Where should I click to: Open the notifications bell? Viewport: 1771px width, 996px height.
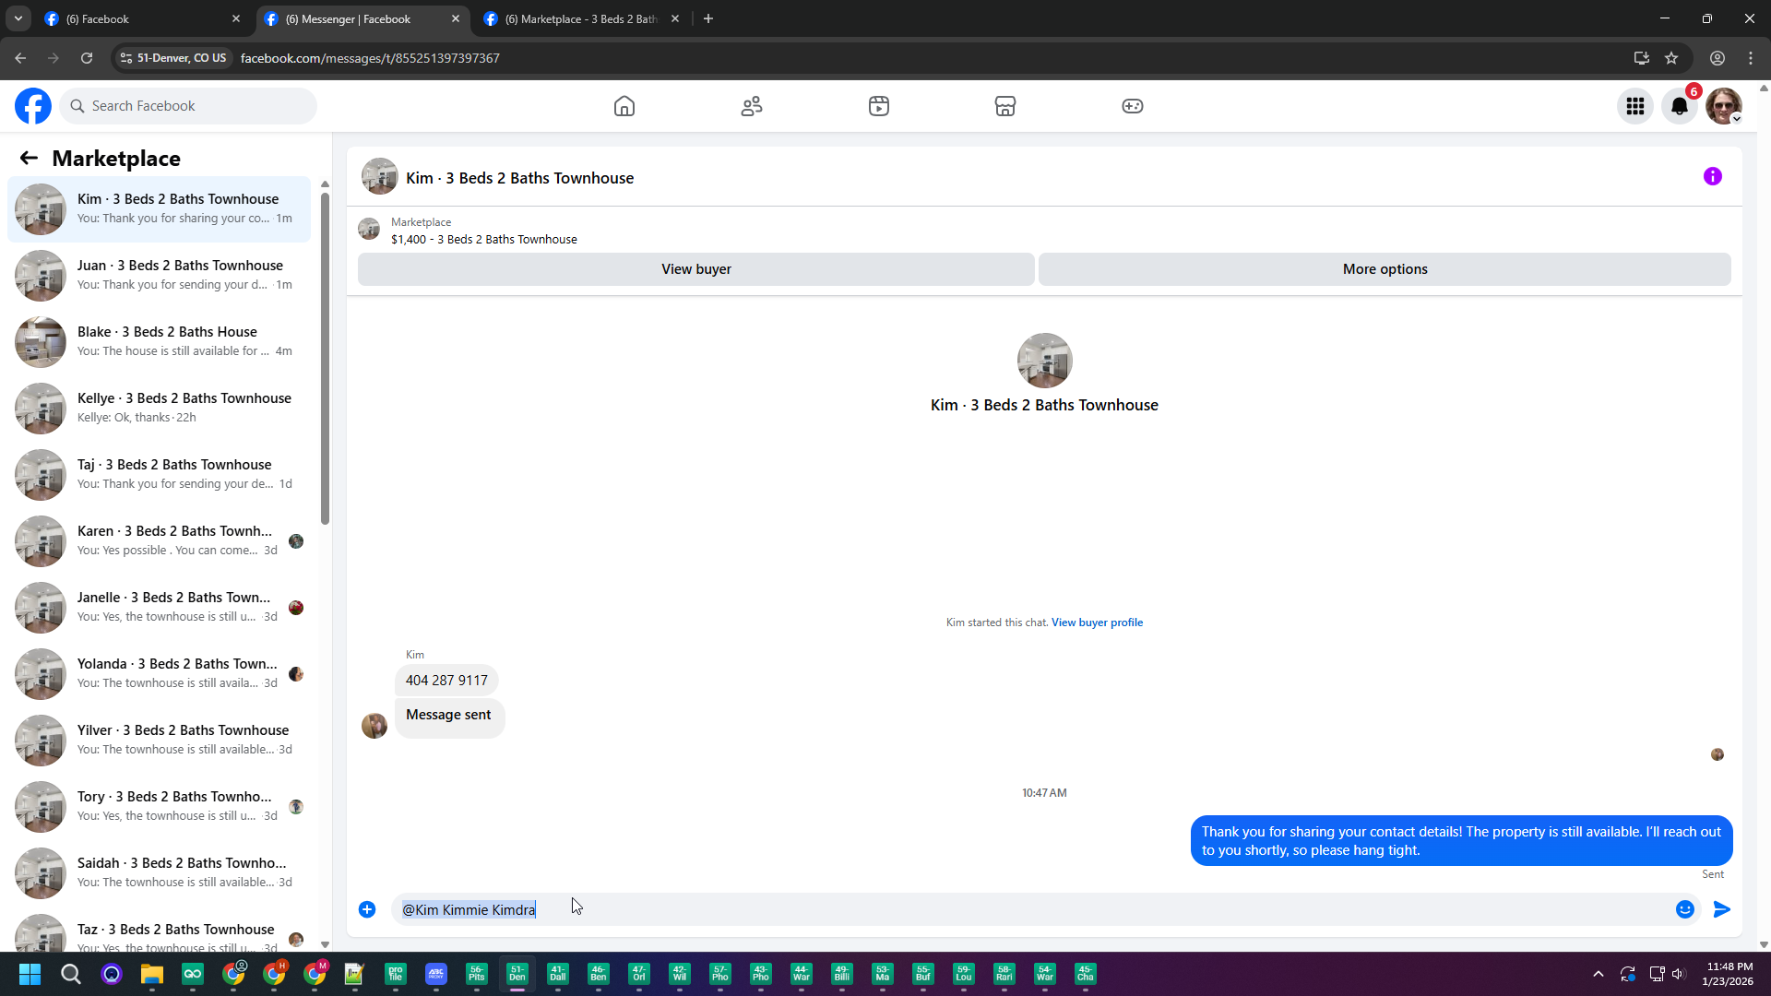pyautogui.click(x=1680, y=106)
